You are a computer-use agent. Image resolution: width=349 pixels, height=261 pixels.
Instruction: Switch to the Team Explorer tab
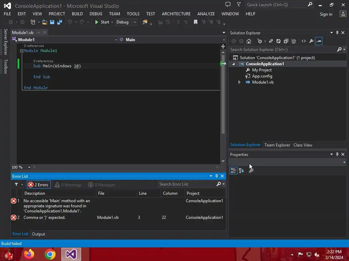(x=277, y=145)
